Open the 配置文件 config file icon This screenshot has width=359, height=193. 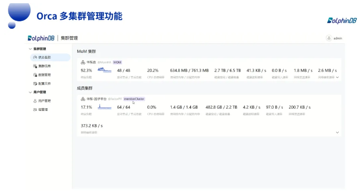pos(35,83)
